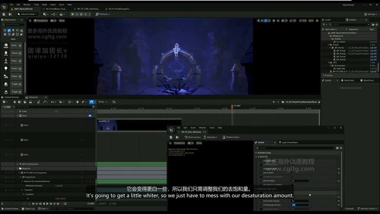Collapse the Blueprints folder track in Sequencer
Viewport: 380px width, 214px height.
[x=18, y=168]
